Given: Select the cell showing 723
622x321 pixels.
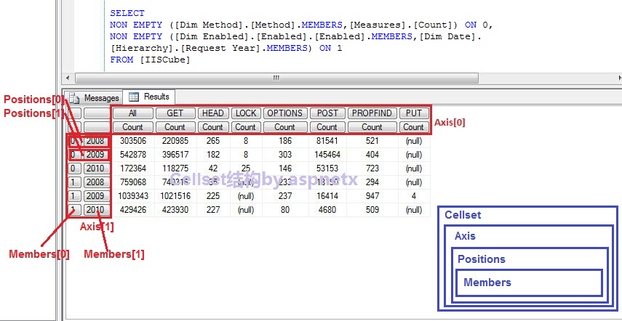Looking at the screenshot, I should coord(372,168).
